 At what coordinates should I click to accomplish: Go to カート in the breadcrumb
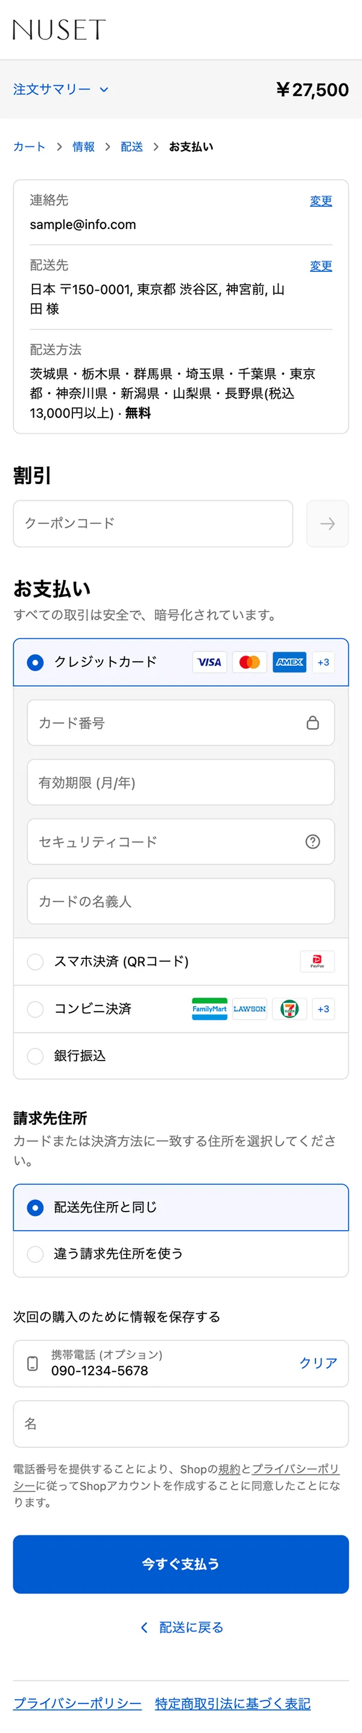pyautogui.click(x=30, y=147)
